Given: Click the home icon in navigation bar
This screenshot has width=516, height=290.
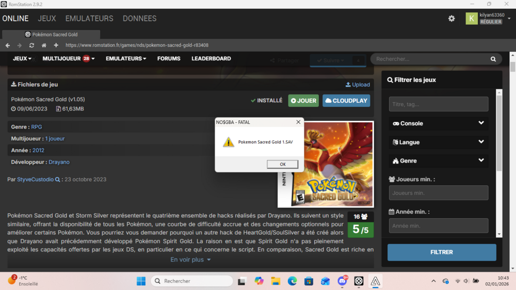Looking at the screenshot, I should 44,45.
